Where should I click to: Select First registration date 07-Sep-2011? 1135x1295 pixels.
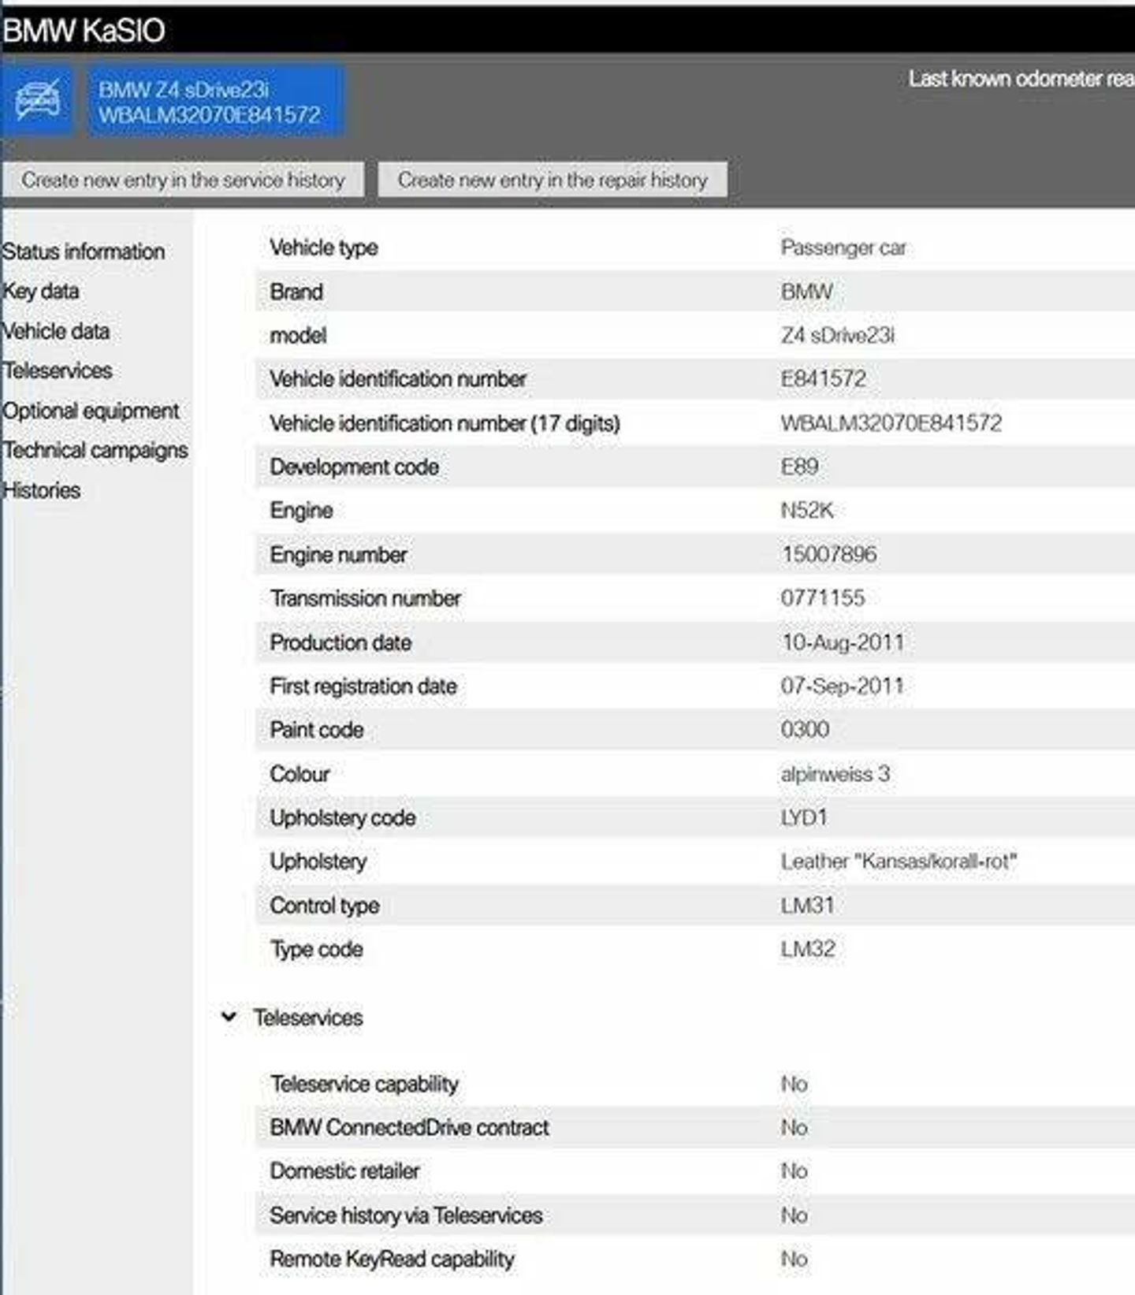pyautogui.click(x=842, y=686)
